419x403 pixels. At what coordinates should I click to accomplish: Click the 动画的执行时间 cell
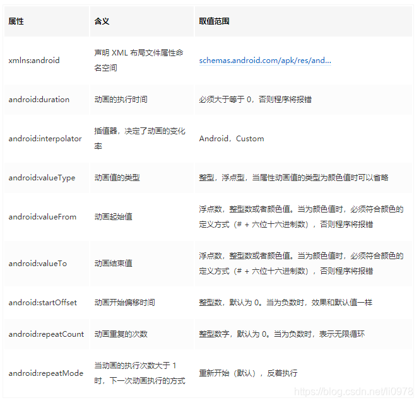[142, 100]
